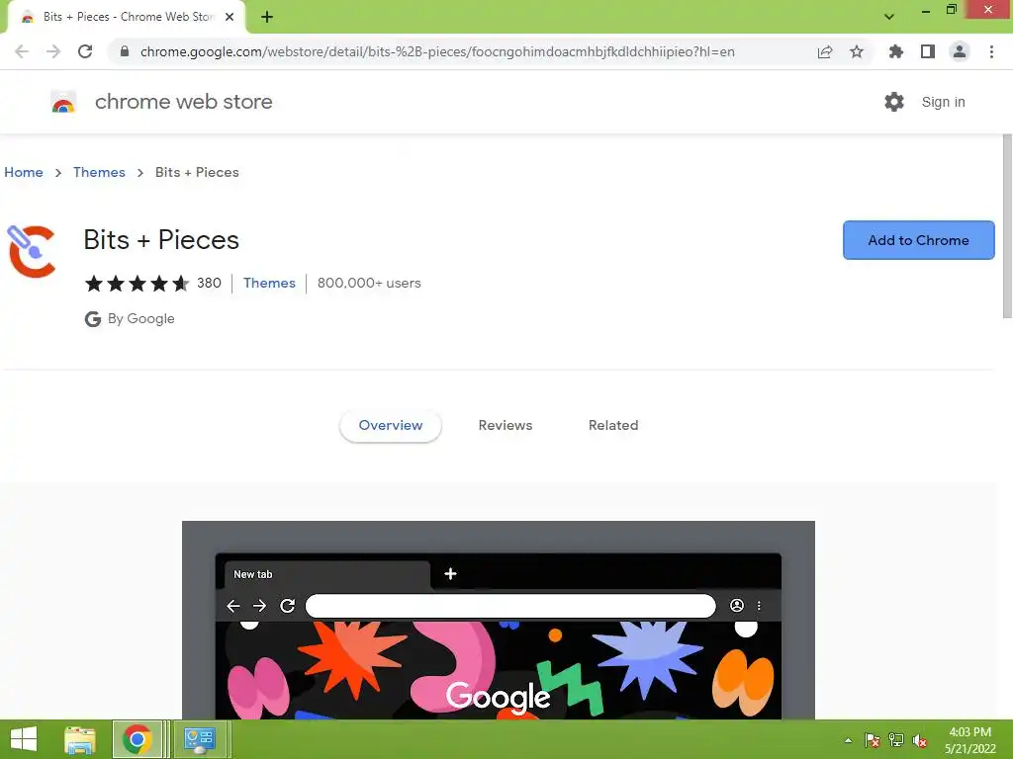This screenshot has height=759, width=1013.
Task: Open Chrome's three-dot menu
Action: coord(991,51)
